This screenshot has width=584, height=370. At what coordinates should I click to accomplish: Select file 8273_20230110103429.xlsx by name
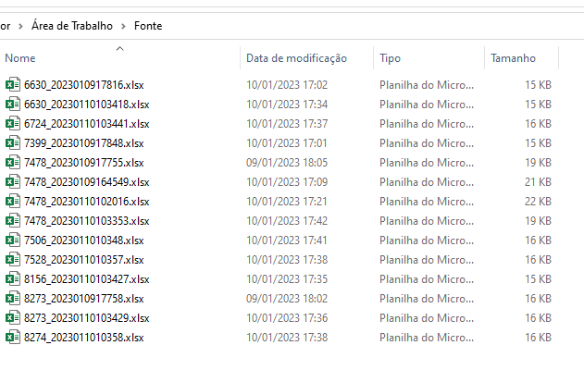[x=87, y=318]
